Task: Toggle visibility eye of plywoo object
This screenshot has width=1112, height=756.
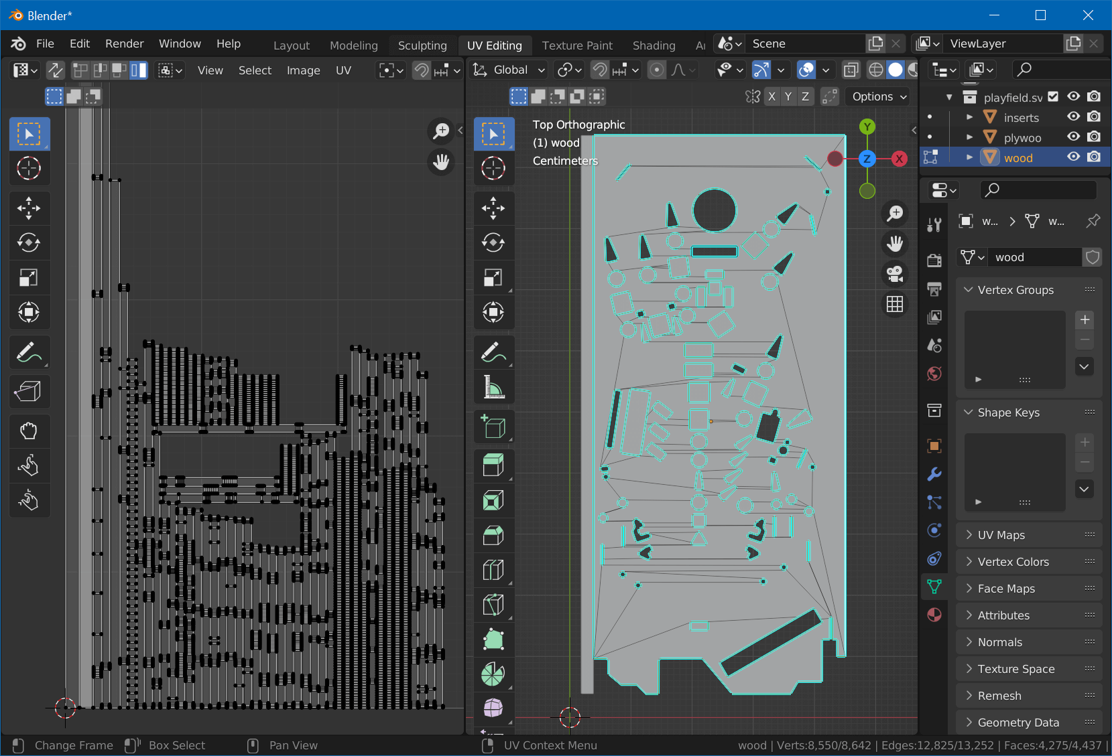Action: click(x=1074, y=137)
